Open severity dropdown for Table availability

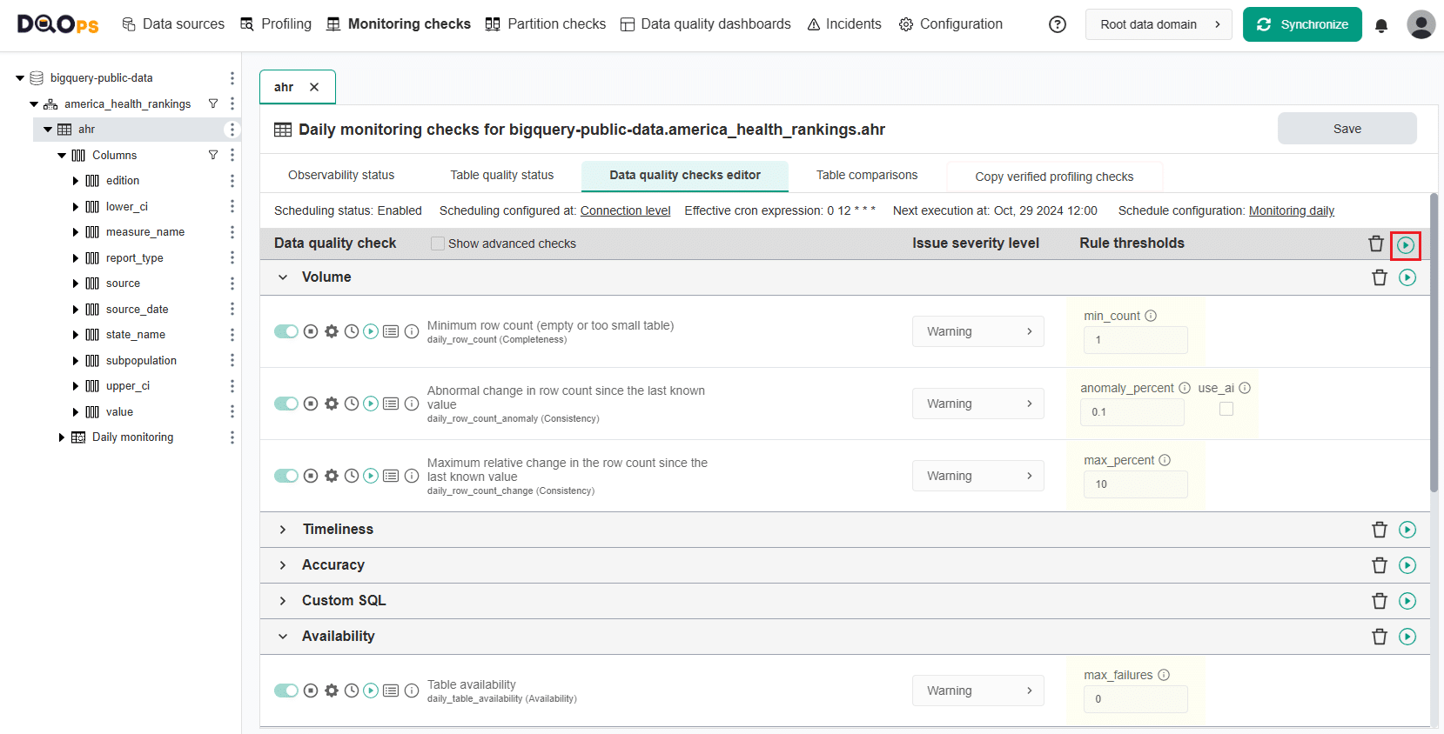(x=977, y=691)
